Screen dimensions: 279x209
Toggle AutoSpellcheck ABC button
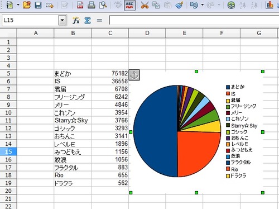(x=129, y=6)
